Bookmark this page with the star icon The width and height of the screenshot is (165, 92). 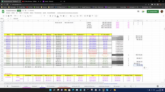pos(148,5)
